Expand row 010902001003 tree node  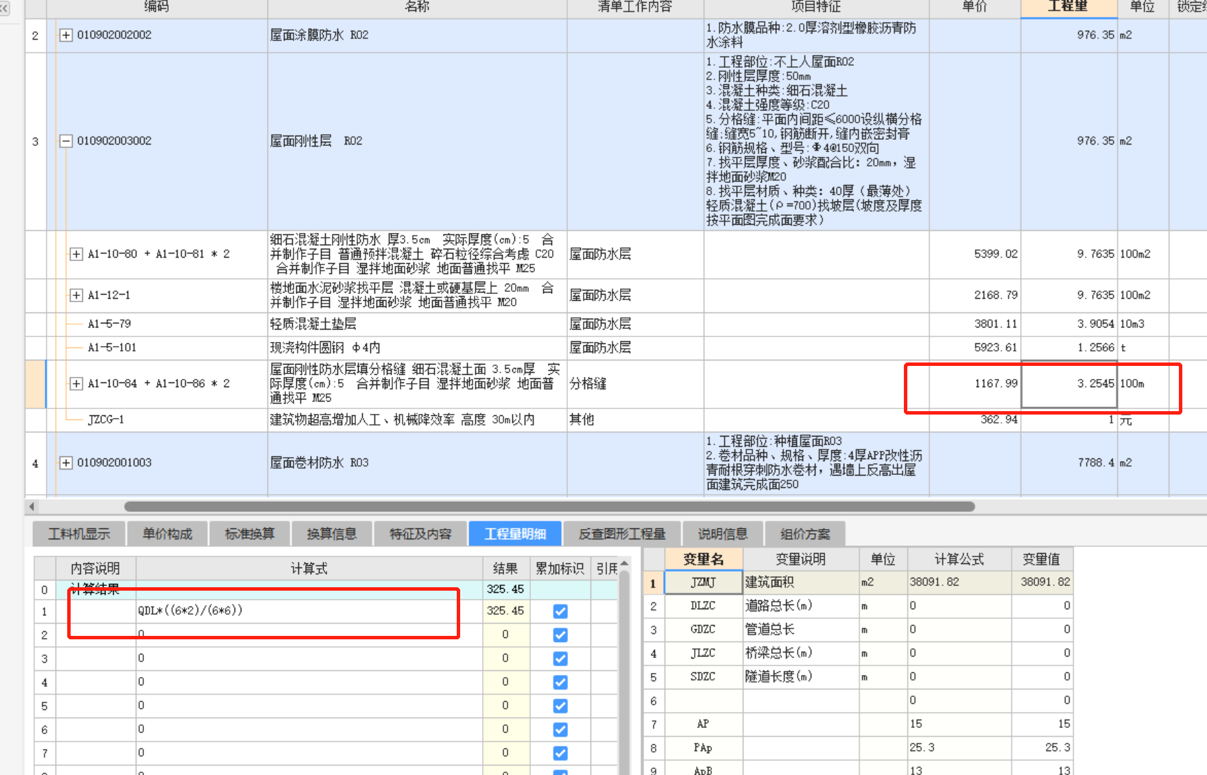point(66,463)
